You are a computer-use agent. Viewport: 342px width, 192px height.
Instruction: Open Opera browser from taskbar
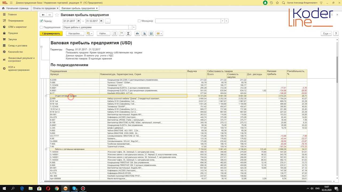(x=48, y=188)
